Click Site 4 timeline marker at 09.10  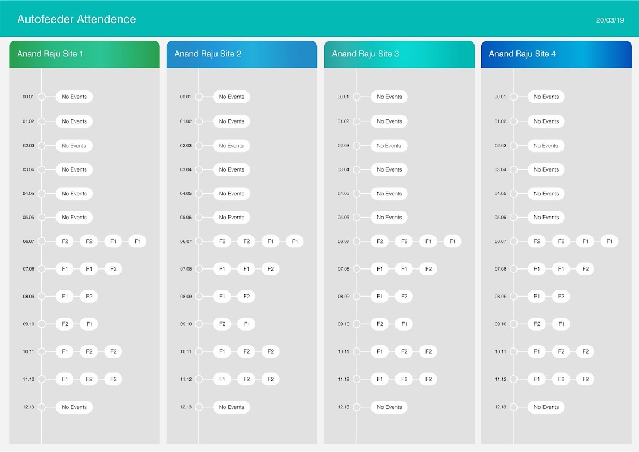point(514,324)
